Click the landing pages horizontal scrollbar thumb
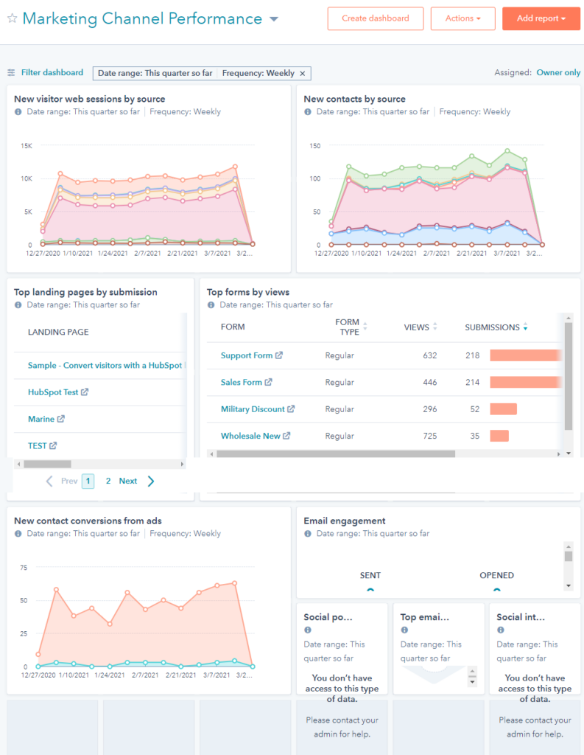The height and width of the screenshot is (755, 584). 47,465
